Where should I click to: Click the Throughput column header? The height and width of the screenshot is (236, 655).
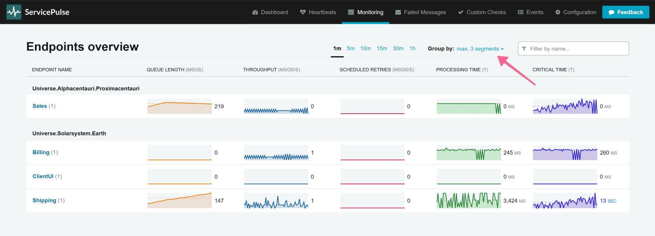click(x=272, y=70)
